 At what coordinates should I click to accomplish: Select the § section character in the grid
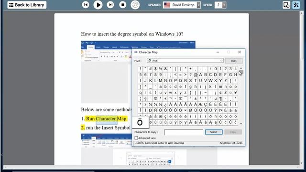[x=145, y=98]
